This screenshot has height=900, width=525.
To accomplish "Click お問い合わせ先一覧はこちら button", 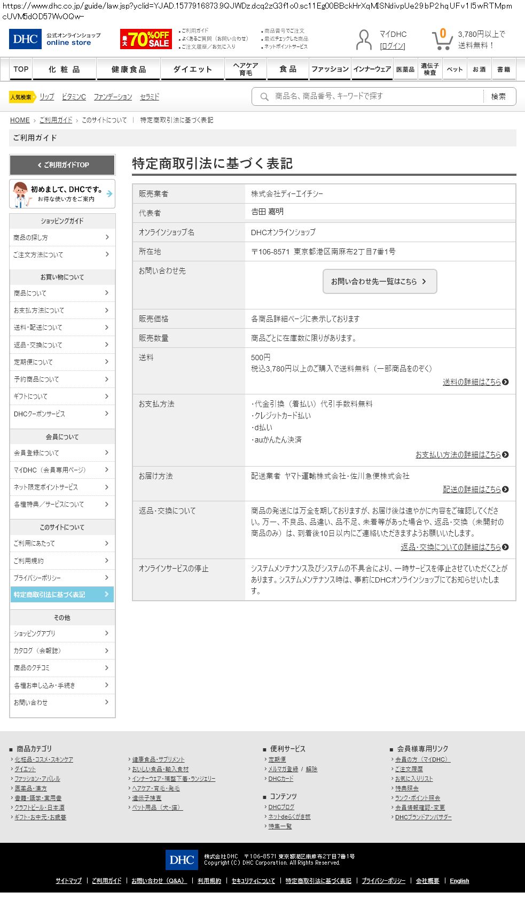I will click(x=379, y=282).
